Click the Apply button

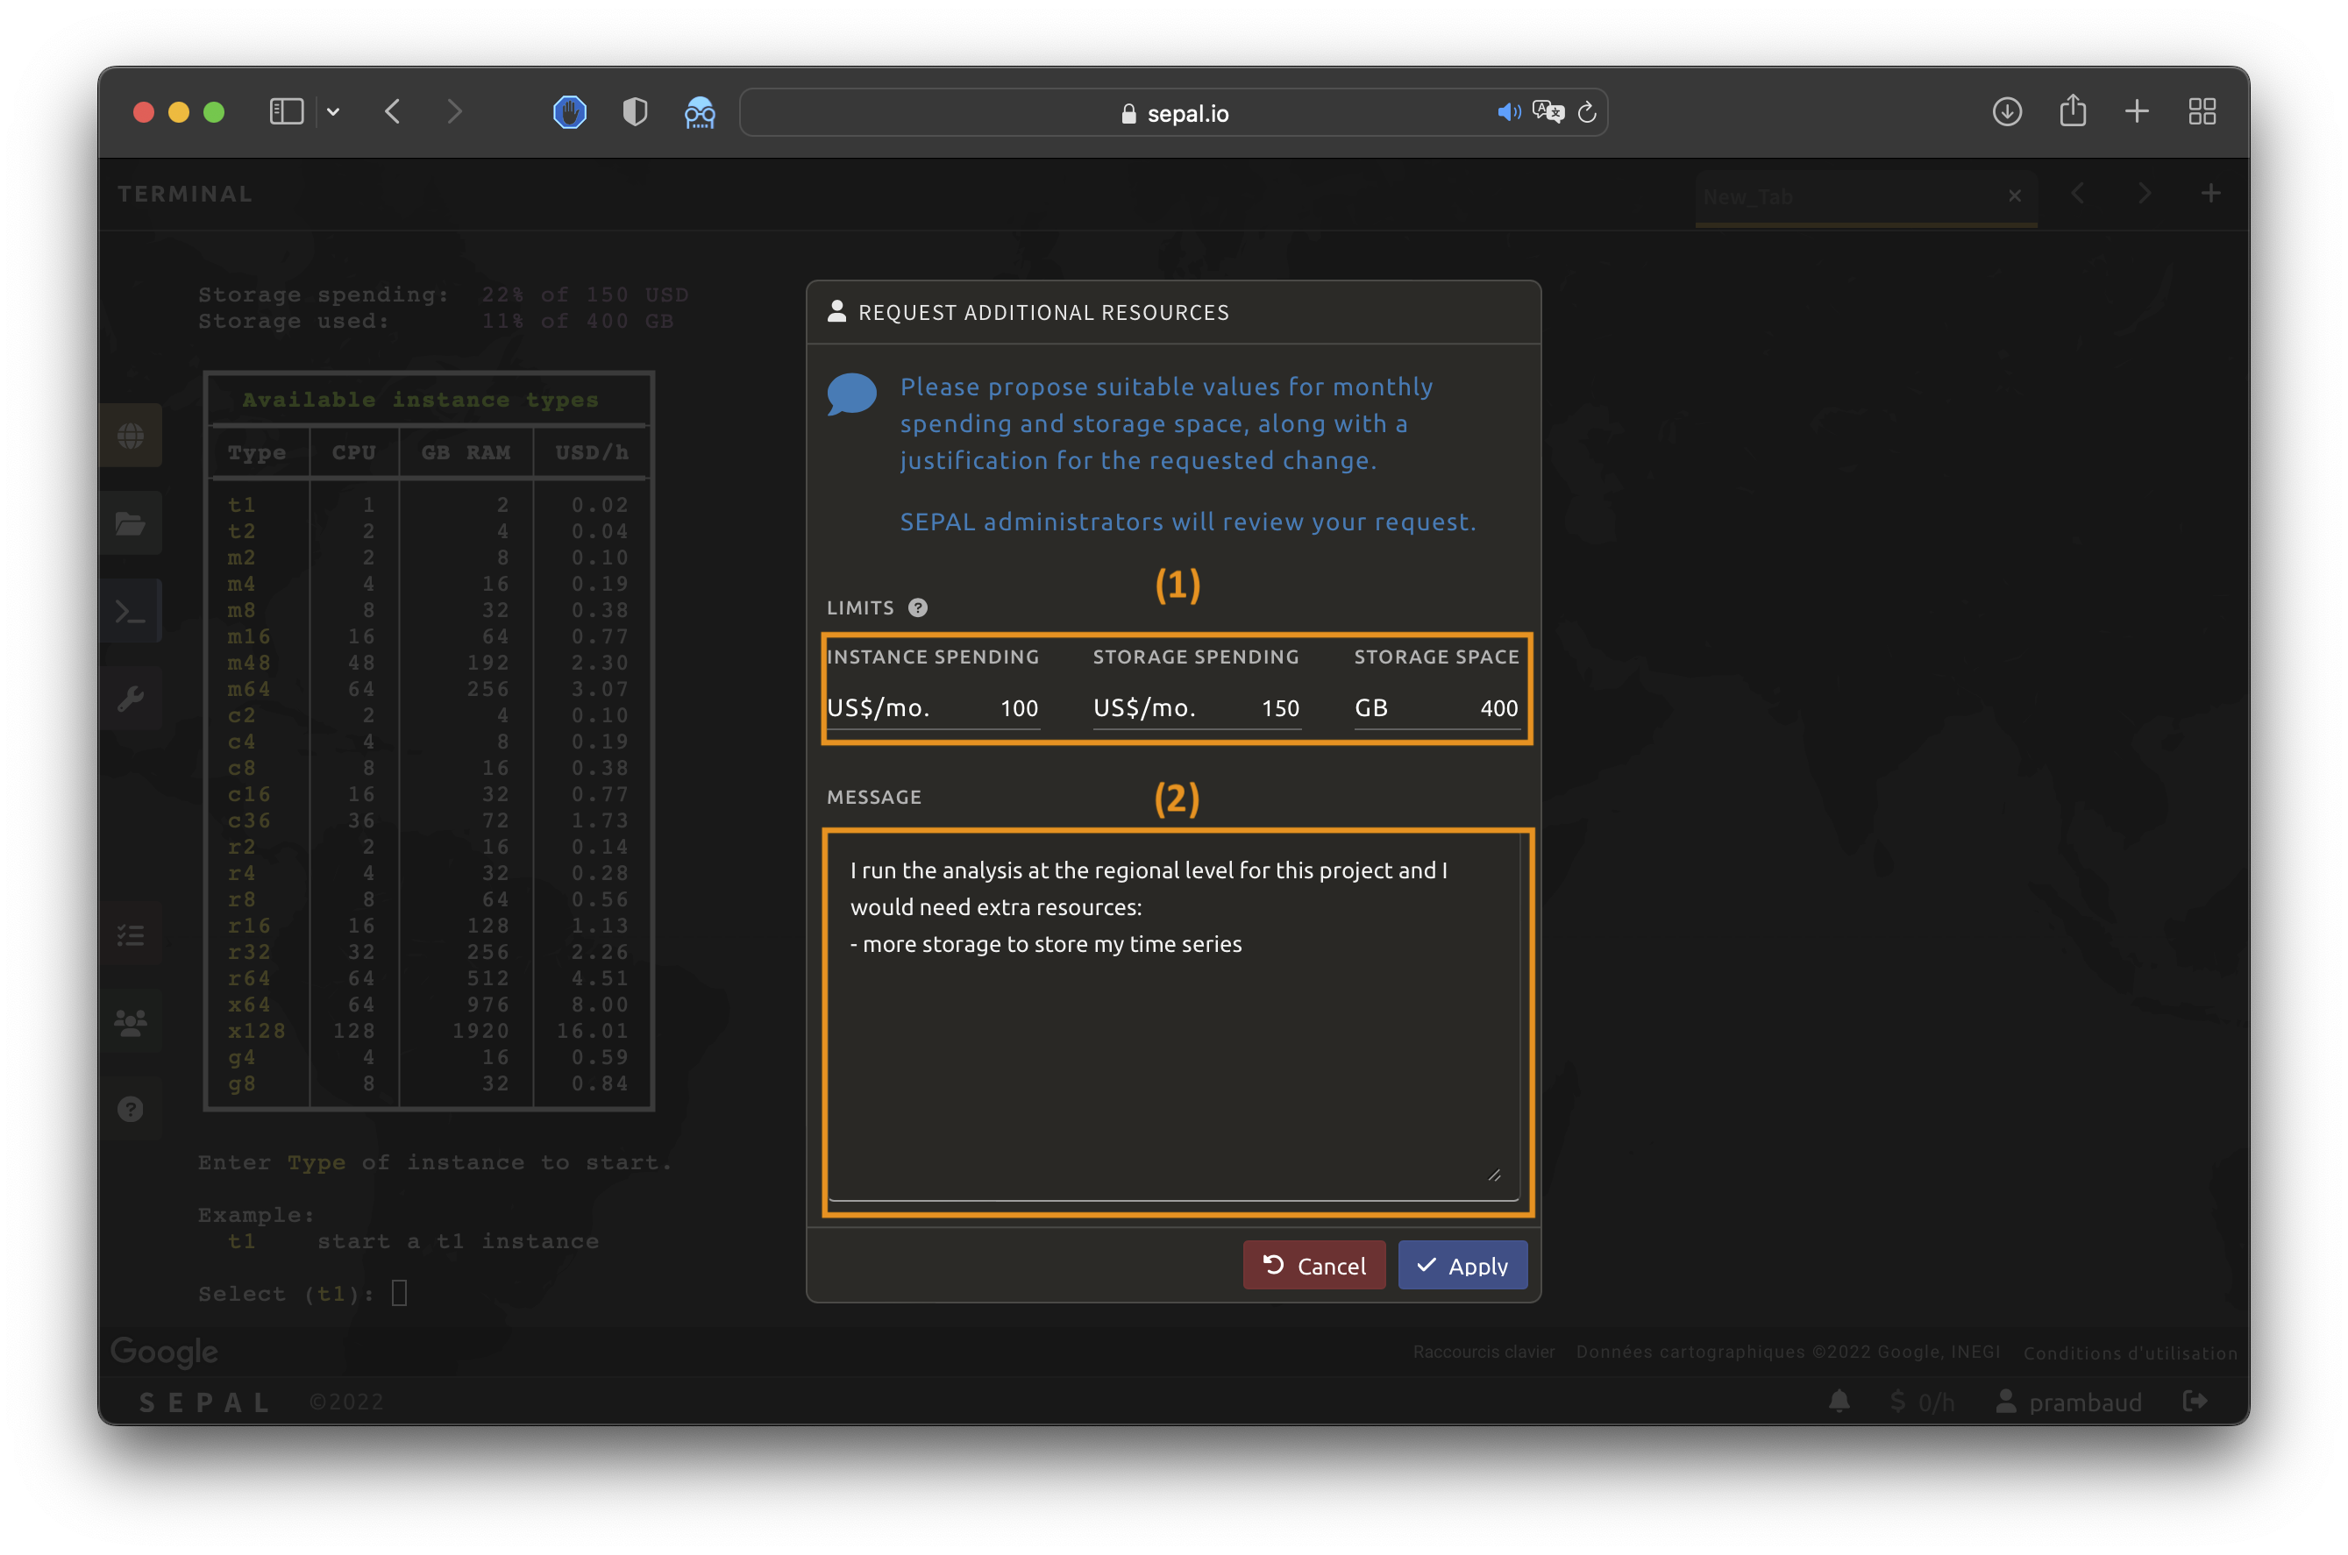pos(1462,1265)
